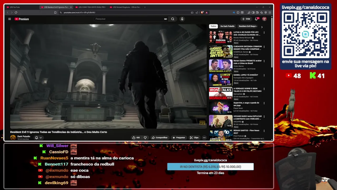This screenshot has width=337, height=190.
Task: Open the browser extensions puzzle icon
Action: click(238, 12)
